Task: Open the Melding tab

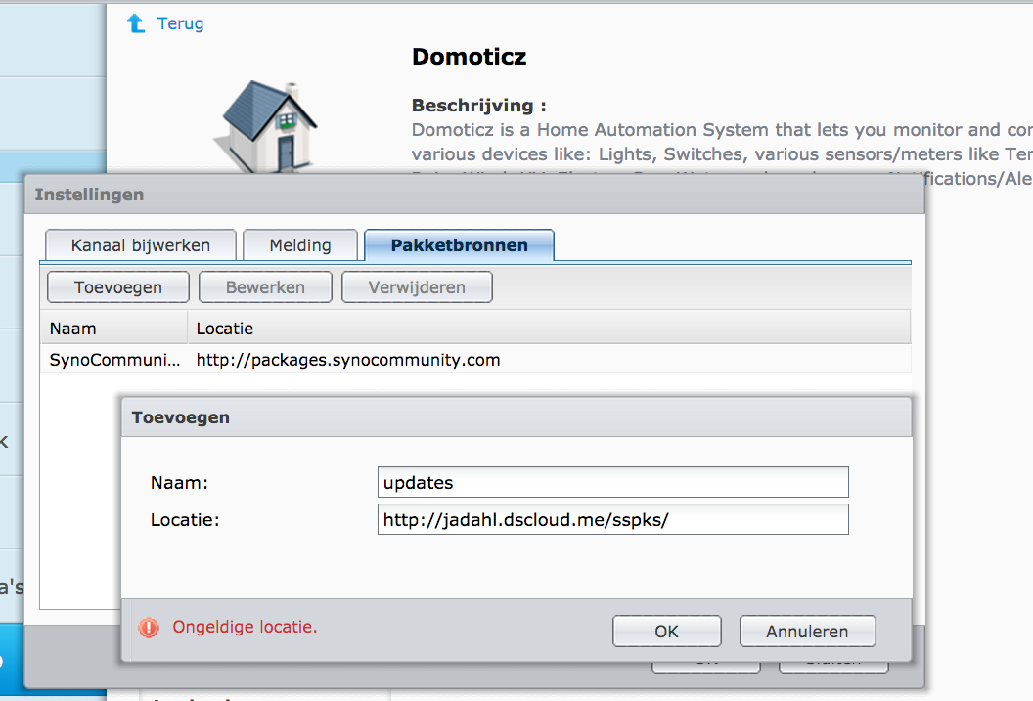Action: [x=300, y=245]
